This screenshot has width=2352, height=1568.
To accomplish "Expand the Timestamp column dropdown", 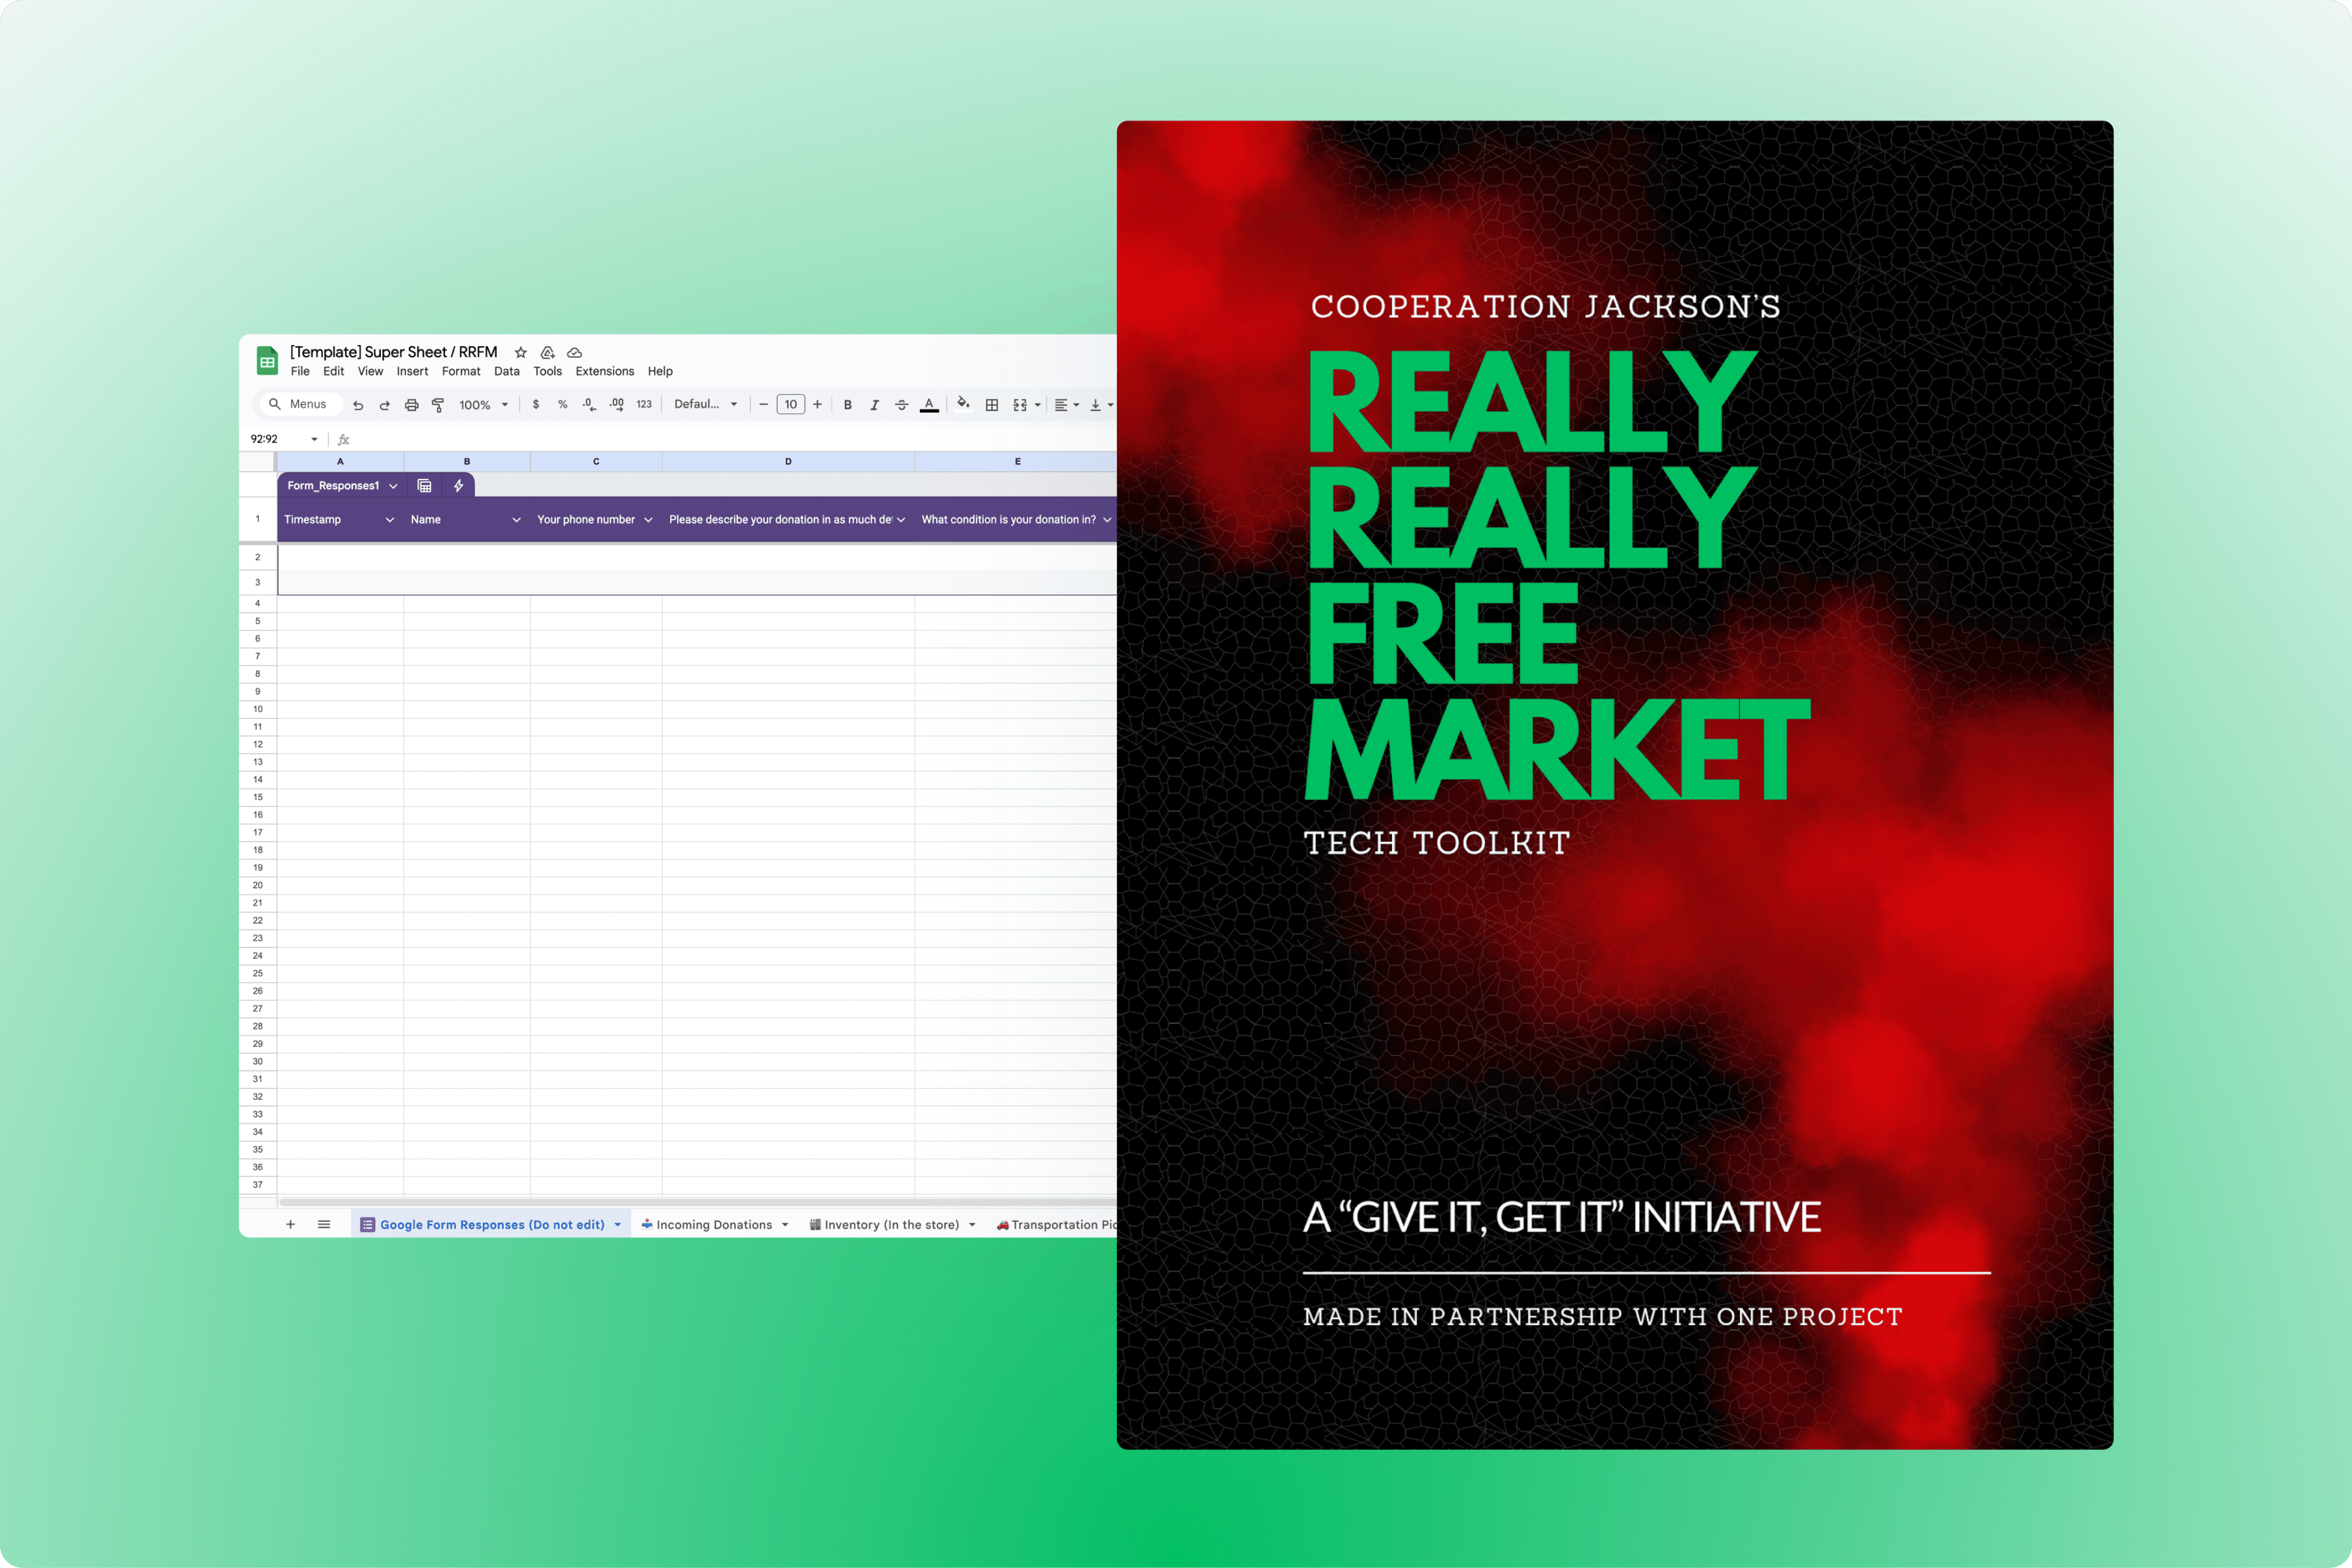I will (x=389, y=520).
